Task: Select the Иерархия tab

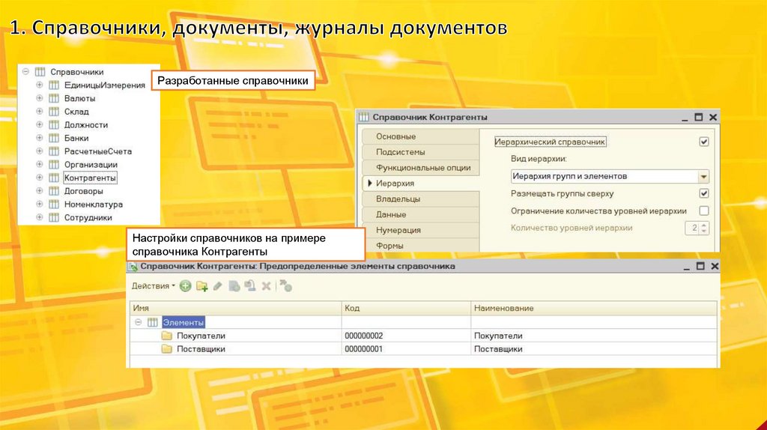Action: tap(421, 184)
